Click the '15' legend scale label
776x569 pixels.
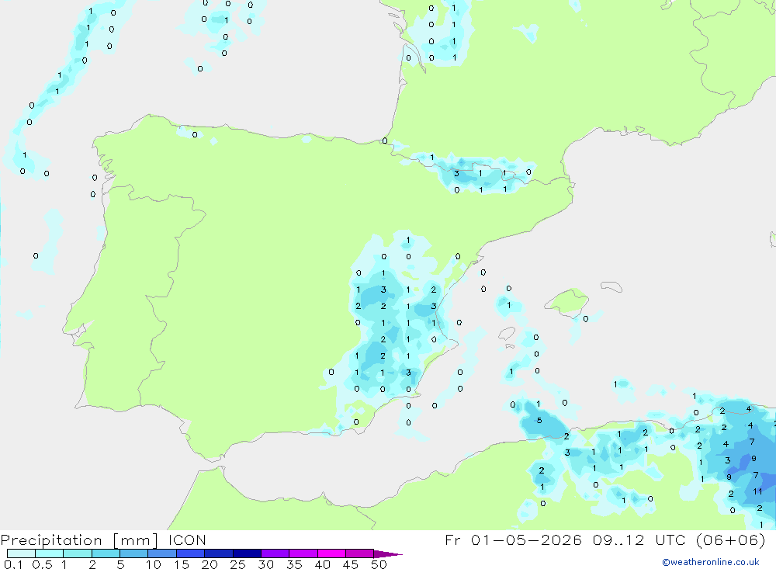click(182, 564)
